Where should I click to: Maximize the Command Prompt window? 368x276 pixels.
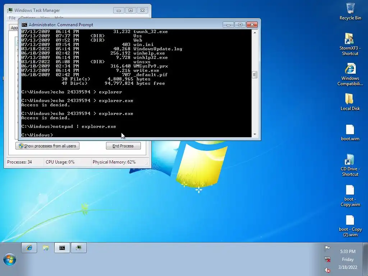pyautogui.click(x=240, y=25)
